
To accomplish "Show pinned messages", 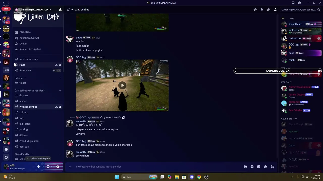I will tap(268, 10).
